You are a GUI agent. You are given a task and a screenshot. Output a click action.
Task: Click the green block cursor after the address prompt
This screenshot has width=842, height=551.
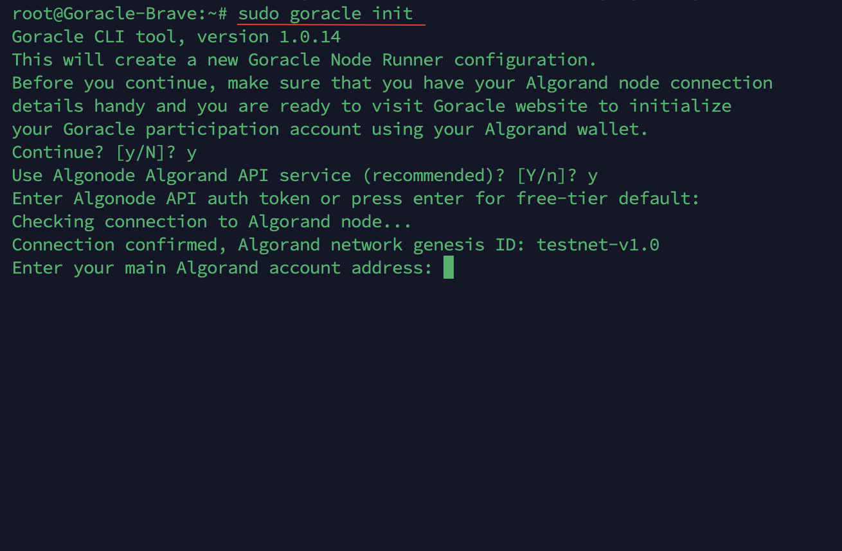(x=449, y=267)
